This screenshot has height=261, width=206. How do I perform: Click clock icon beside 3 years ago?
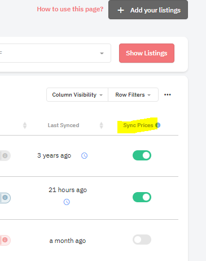(84, 155)
